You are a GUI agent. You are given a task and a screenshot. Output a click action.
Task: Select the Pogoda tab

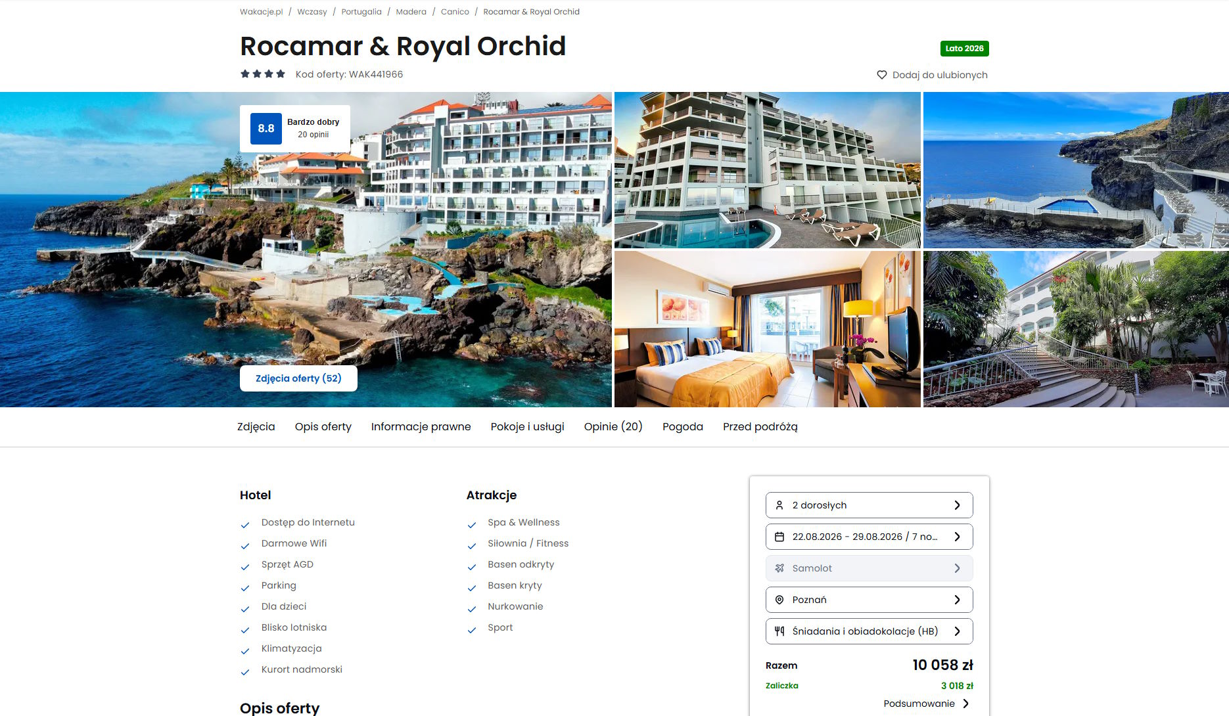pyautogui.click(x=683, y=427)
